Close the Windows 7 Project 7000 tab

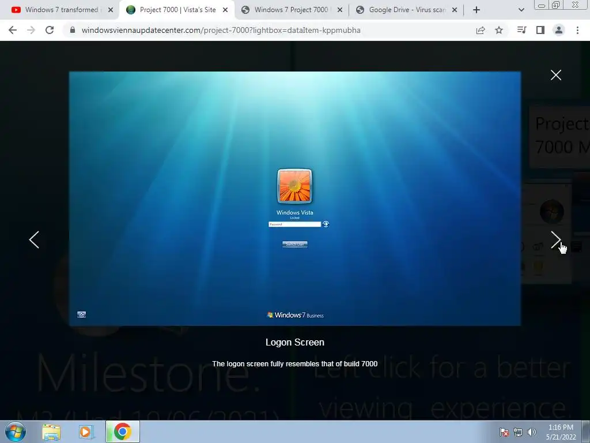pos(340,10)
